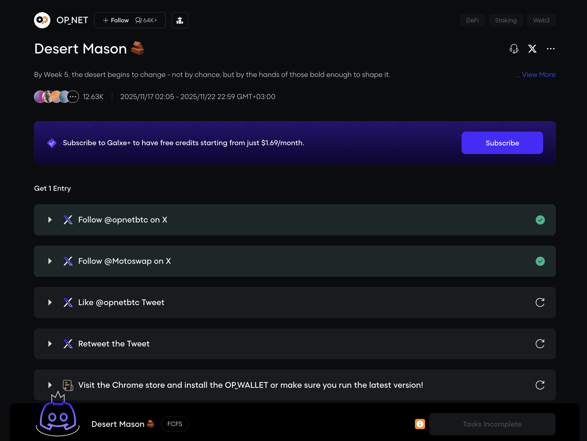Select the Staking tag
The width and height of the screenshot is (587, 441).
pos(505,20)
